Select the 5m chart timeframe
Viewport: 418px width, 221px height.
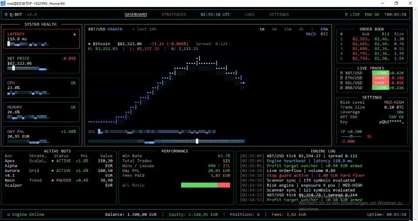coord(274,29)
